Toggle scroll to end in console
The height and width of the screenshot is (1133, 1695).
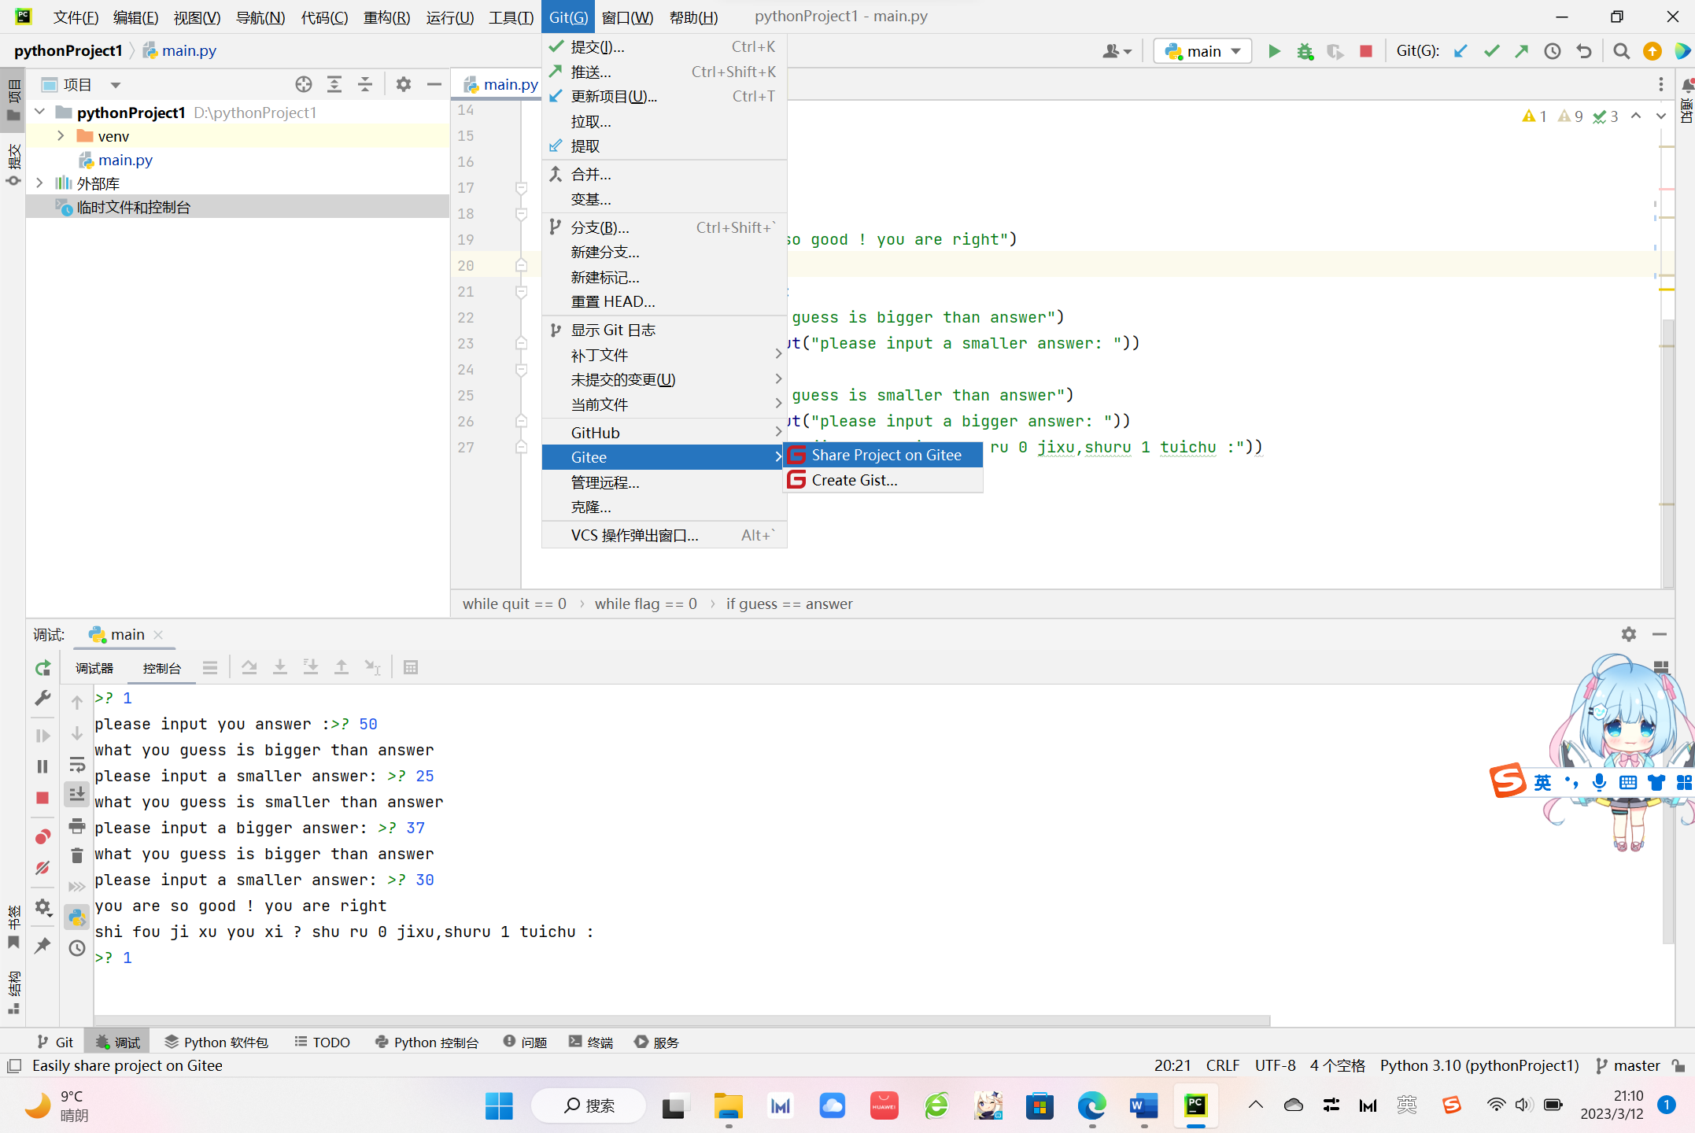pos(77,795)
